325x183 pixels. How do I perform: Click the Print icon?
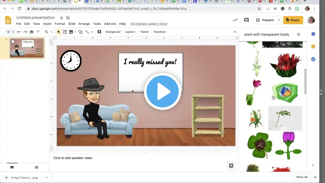pyautogui.click(x=31, y=32)
